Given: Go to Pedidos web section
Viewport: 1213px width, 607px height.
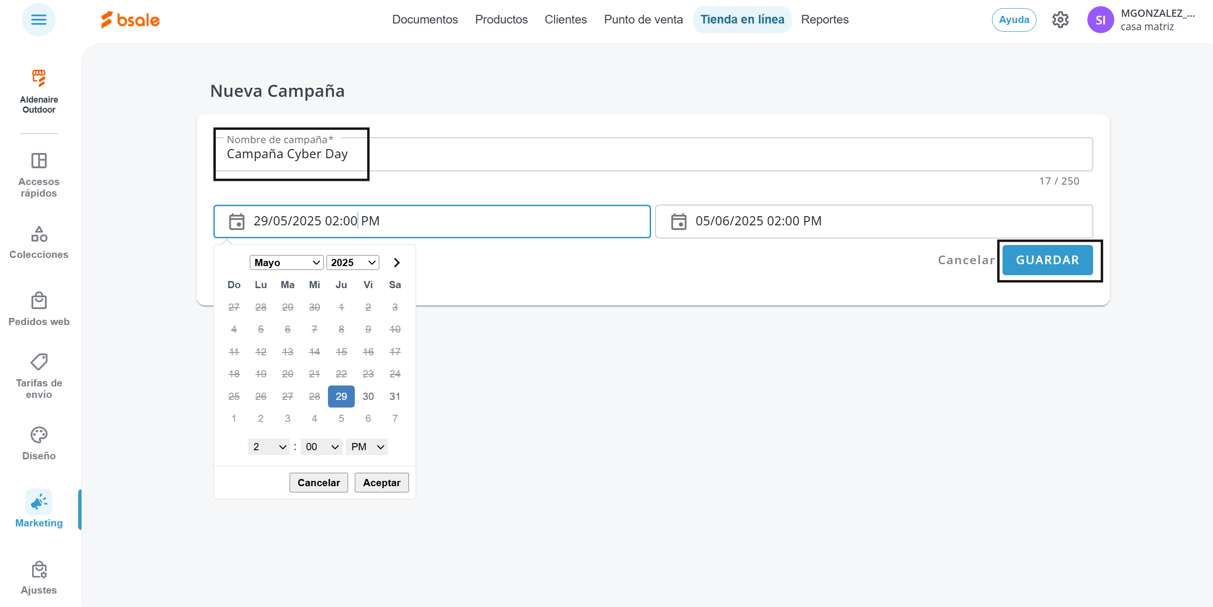Looking at the screenshot, I should pos(39,309).
